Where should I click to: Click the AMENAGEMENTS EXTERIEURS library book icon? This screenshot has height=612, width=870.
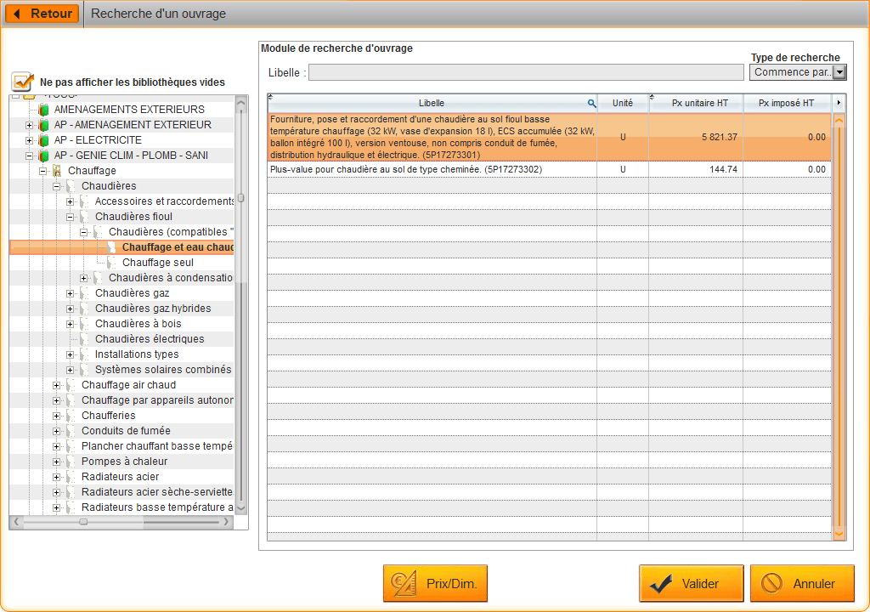pyautogui.click(x=43, y=110)
